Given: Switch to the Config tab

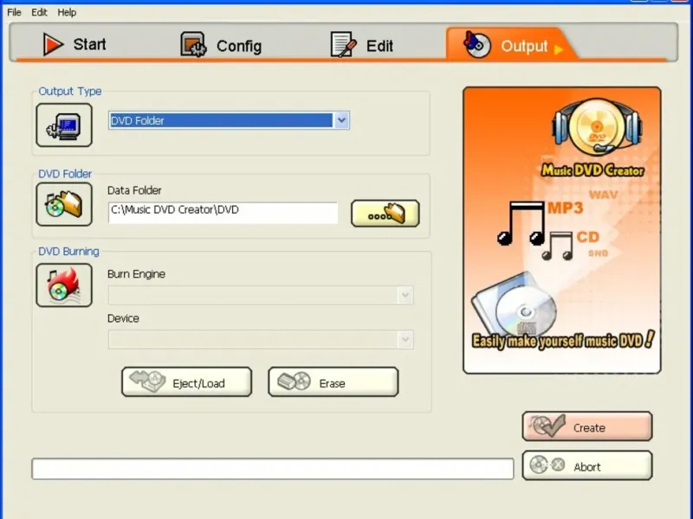Looking at the screenshot, I should point(221,45).
